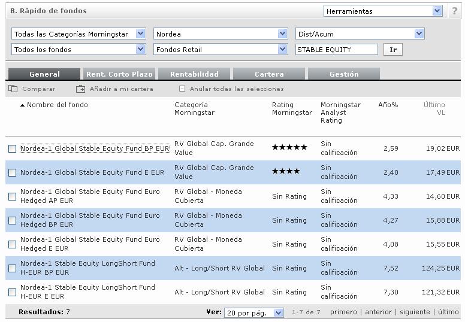
Task: Switch to the Rent. Corto Plazo tab
Action: coord(119,74)
